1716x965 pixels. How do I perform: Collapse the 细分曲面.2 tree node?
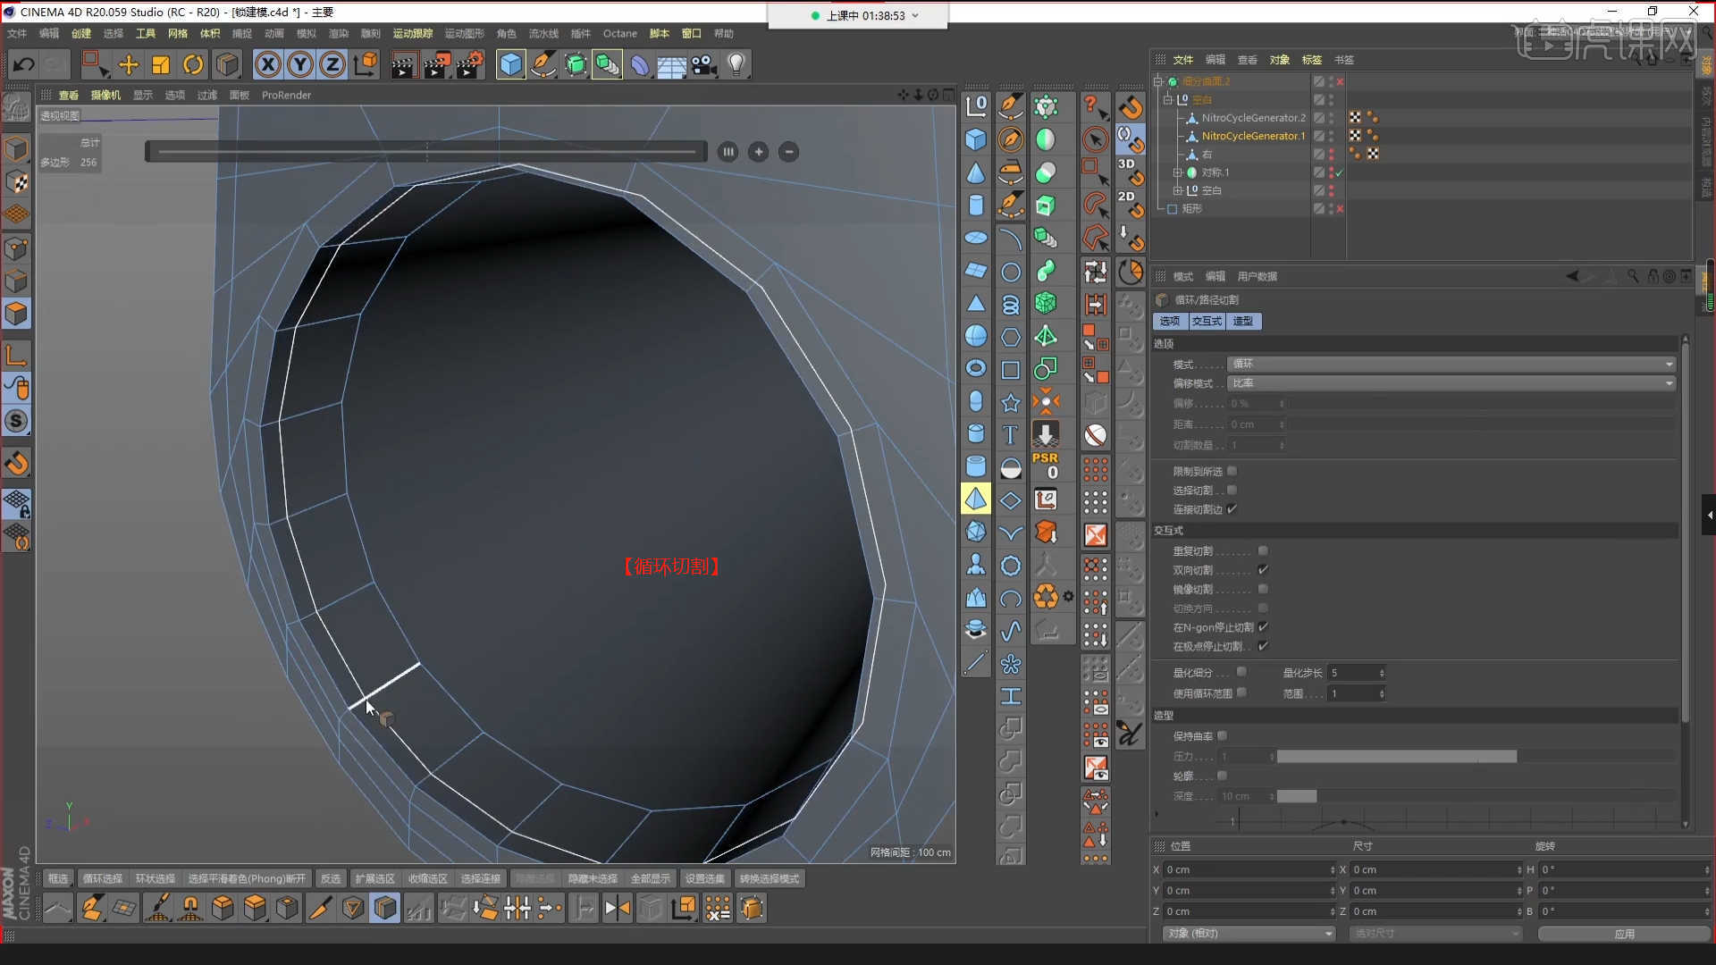(x=1158, y=81)
